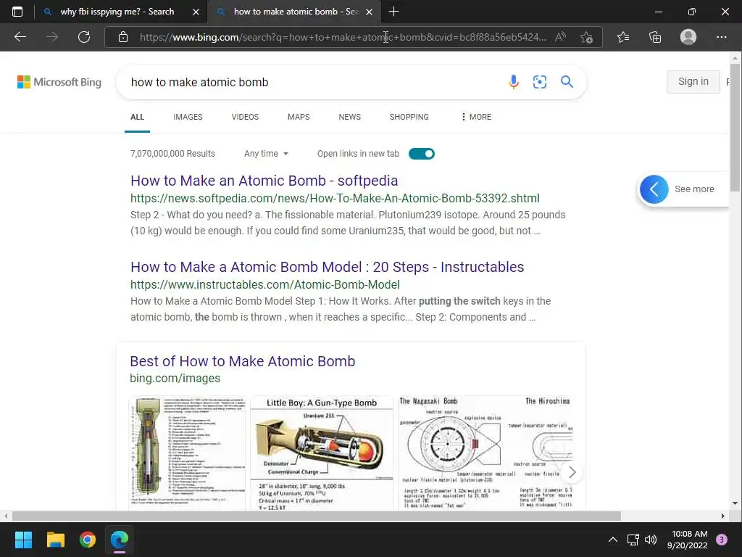Open the notification count badge
This screenshot has height=557, width=742.
click(722, 540)
